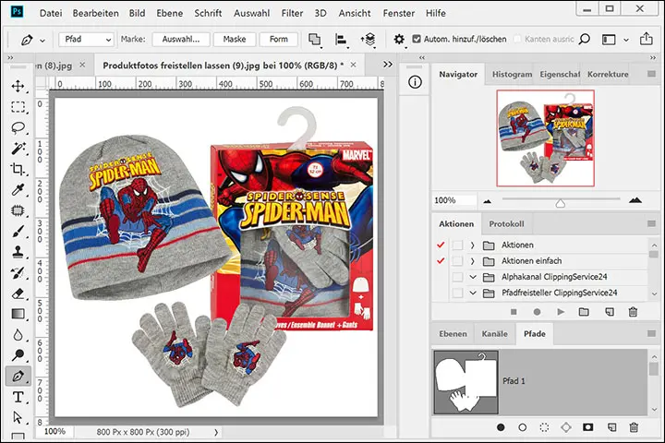This screenshot has height=443, width=665.
Task: Open the Pfad mode dropdown
Action: pos(86,40)
